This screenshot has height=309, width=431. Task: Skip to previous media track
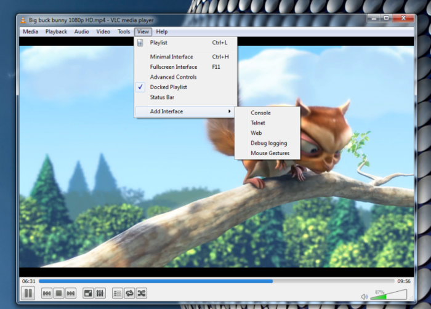tap(47, 294)
